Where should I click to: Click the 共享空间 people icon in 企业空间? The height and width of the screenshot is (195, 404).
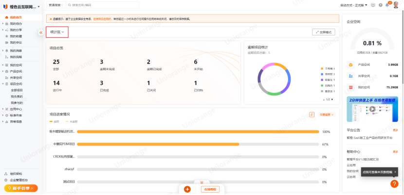(350, 76)
